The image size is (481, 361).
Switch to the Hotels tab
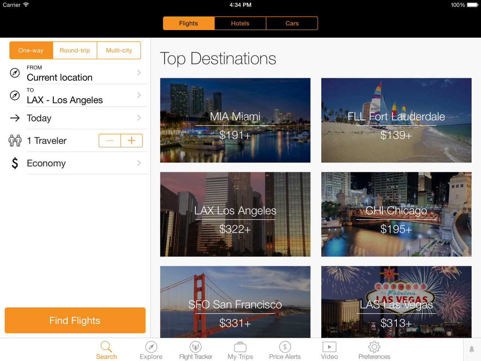[240, 23]
